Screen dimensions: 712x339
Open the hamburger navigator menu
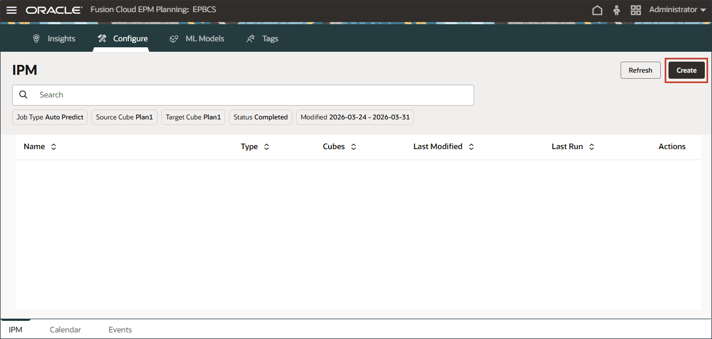click(12, 10)
